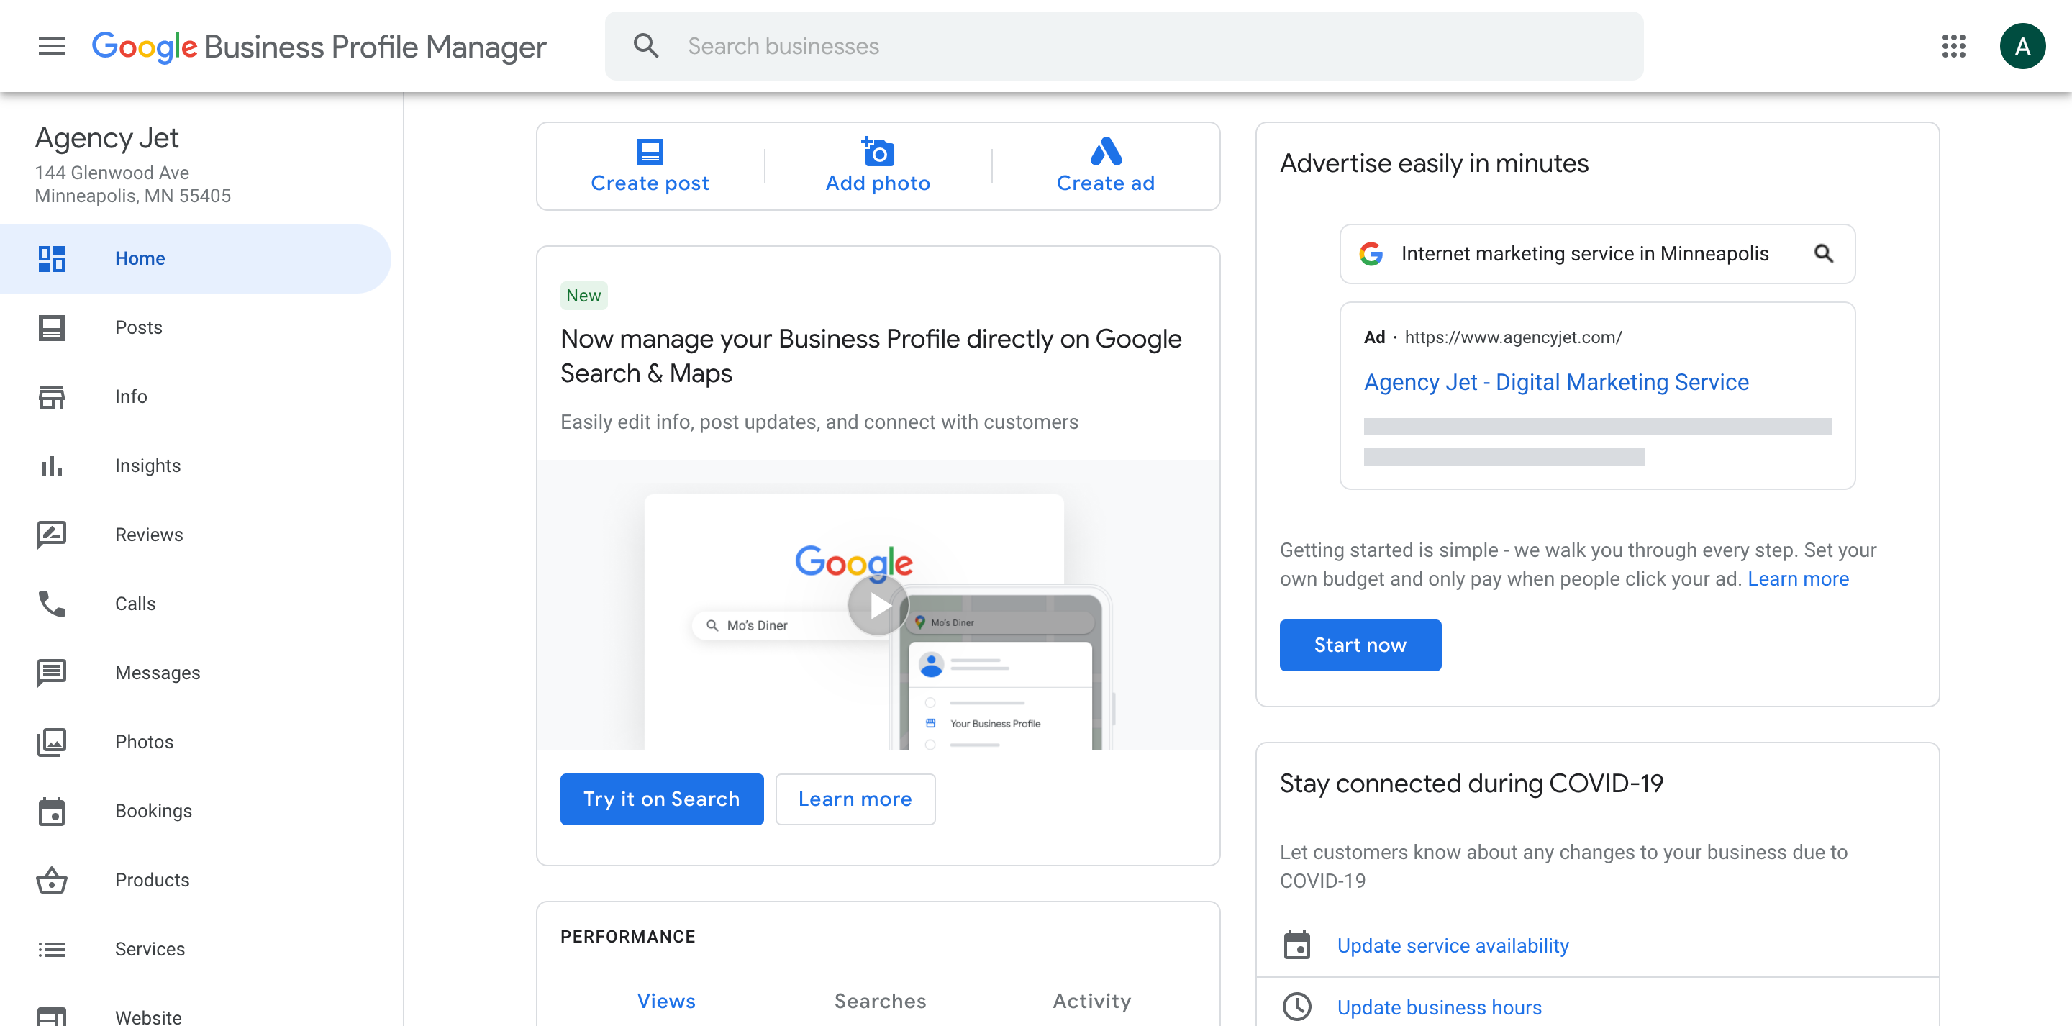2072x1026 pixels.
Task: Click the Add photo camera icon
Action: click(x=878, y=151)
